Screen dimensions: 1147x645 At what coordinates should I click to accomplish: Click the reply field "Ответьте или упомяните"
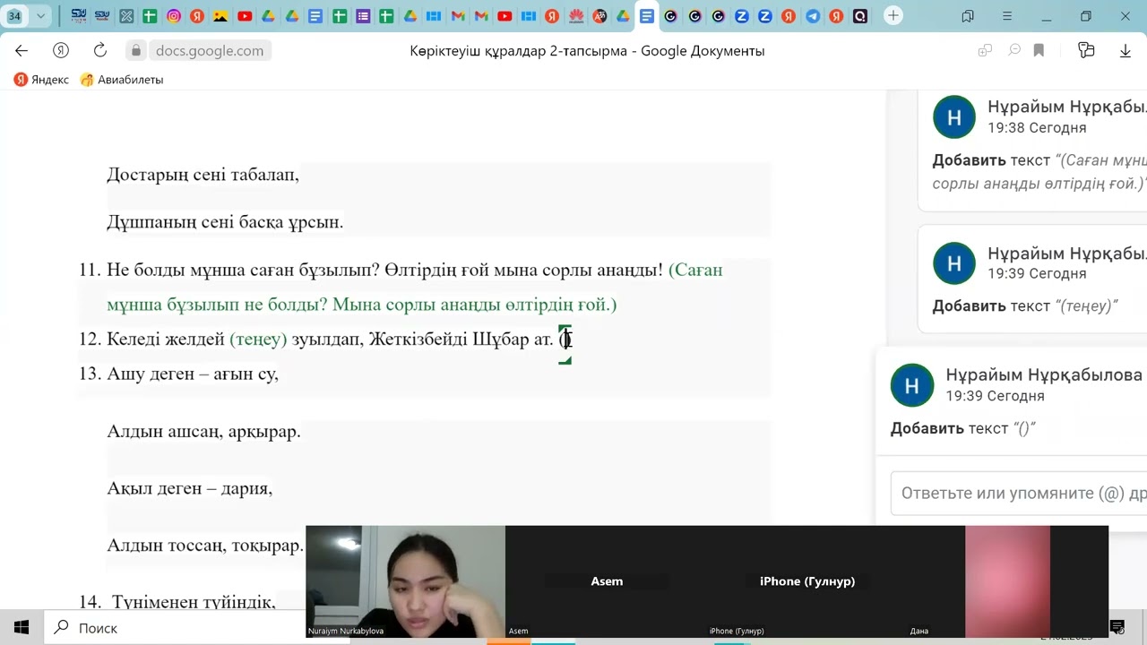coord(1019,494)
